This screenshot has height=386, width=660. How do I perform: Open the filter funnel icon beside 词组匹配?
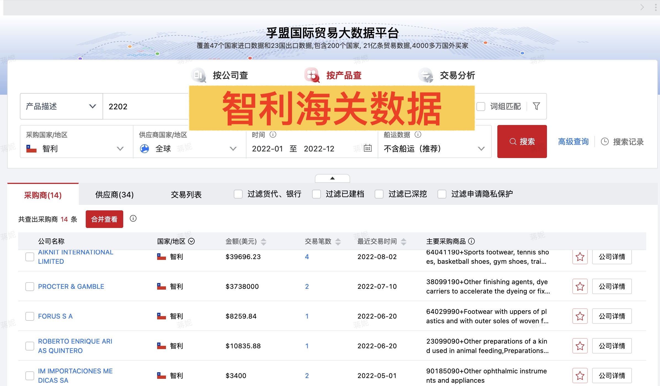(x=536, y=107)
